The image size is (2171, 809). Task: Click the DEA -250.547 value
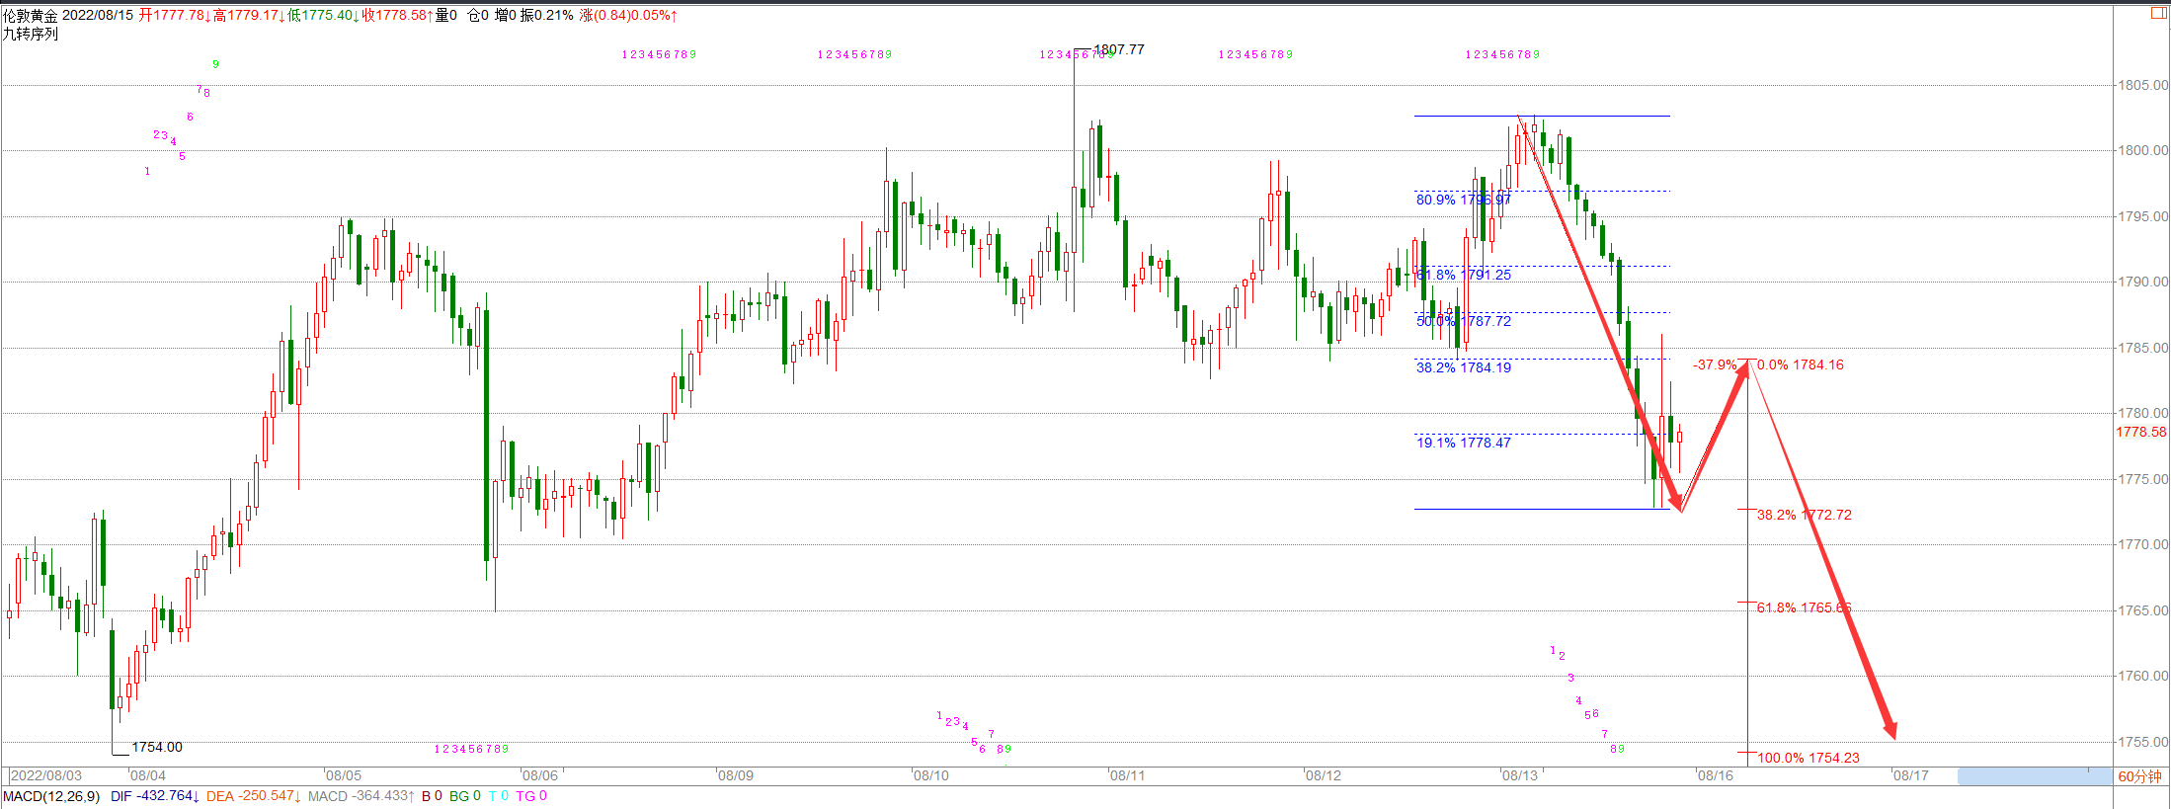point(253,796)
